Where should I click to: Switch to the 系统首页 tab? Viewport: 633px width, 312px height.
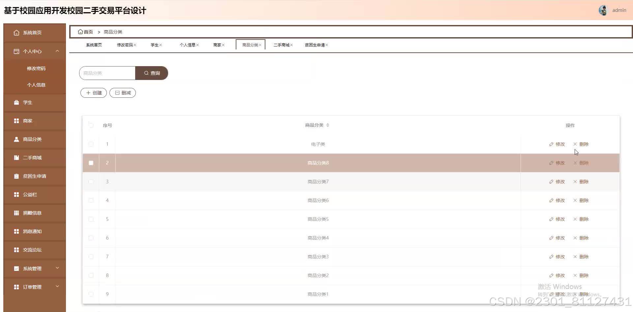pyautogui.click(x=94, y=45)
